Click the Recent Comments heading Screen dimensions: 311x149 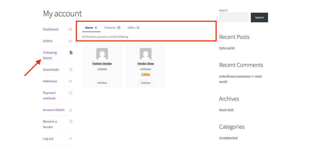pyautogui.click(x=241, y=65)
